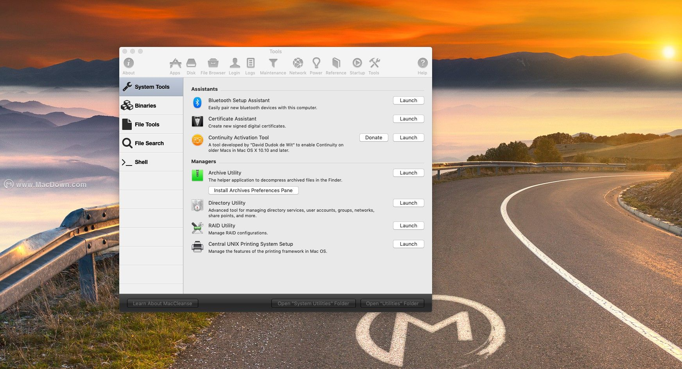
Task: Click the Directory Utility title text
Action: (x=227, y=203)
